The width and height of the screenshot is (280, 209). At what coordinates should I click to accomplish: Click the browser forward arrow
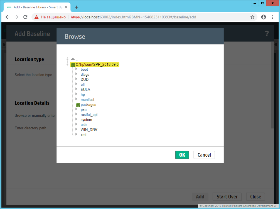pyautogui.click(x=16, y=17)
